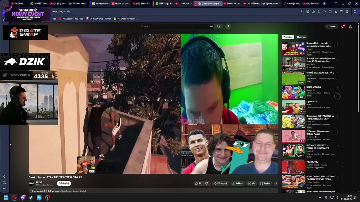This screenshot has height=202, width=360.
Task: Open Windows Start menu
Action: [x=6, y=198]
